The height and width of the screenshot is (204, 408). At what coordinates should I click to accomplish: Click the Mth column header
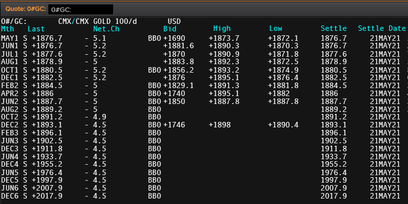[x=7, y=29]
